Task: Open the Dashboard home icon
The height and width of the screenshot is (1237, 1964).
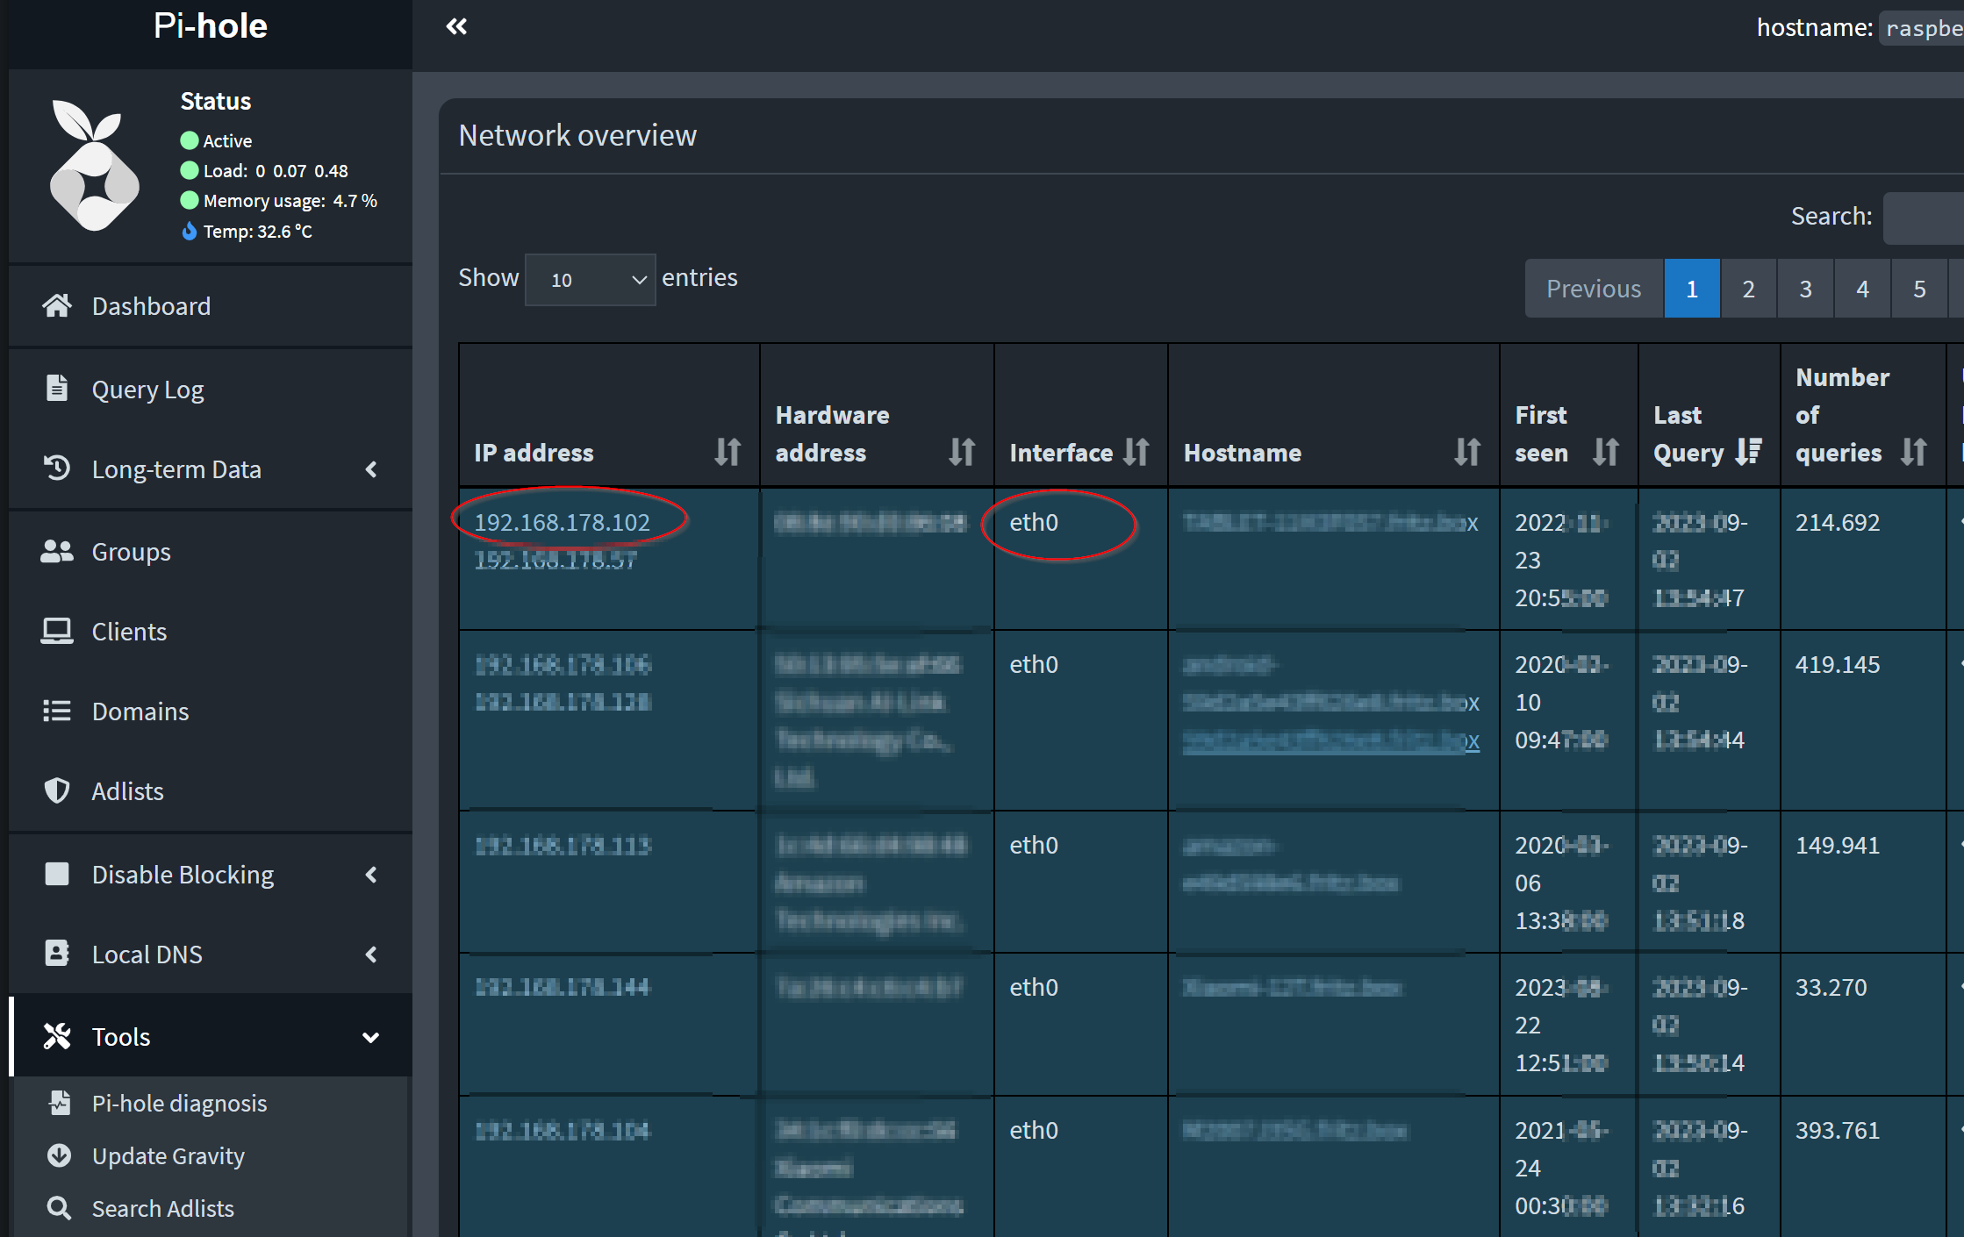Action: point(57,306)
